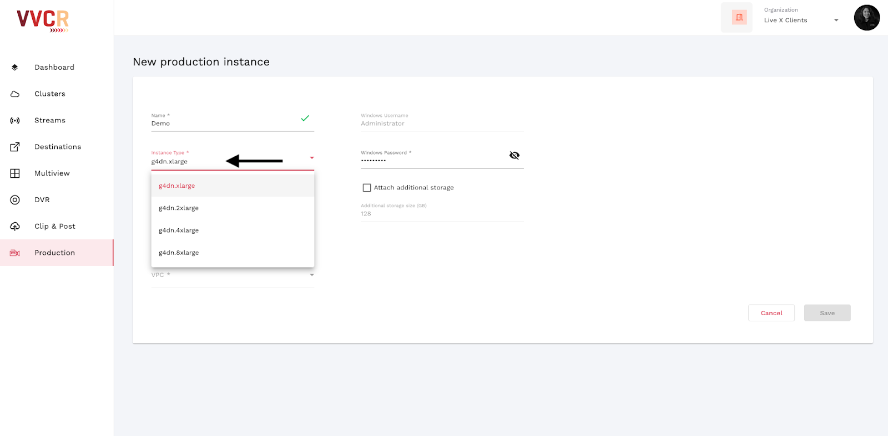Collapse the Instance Type dropdown arrow
This screenshot has width=888, height=436.
[312, 158]
